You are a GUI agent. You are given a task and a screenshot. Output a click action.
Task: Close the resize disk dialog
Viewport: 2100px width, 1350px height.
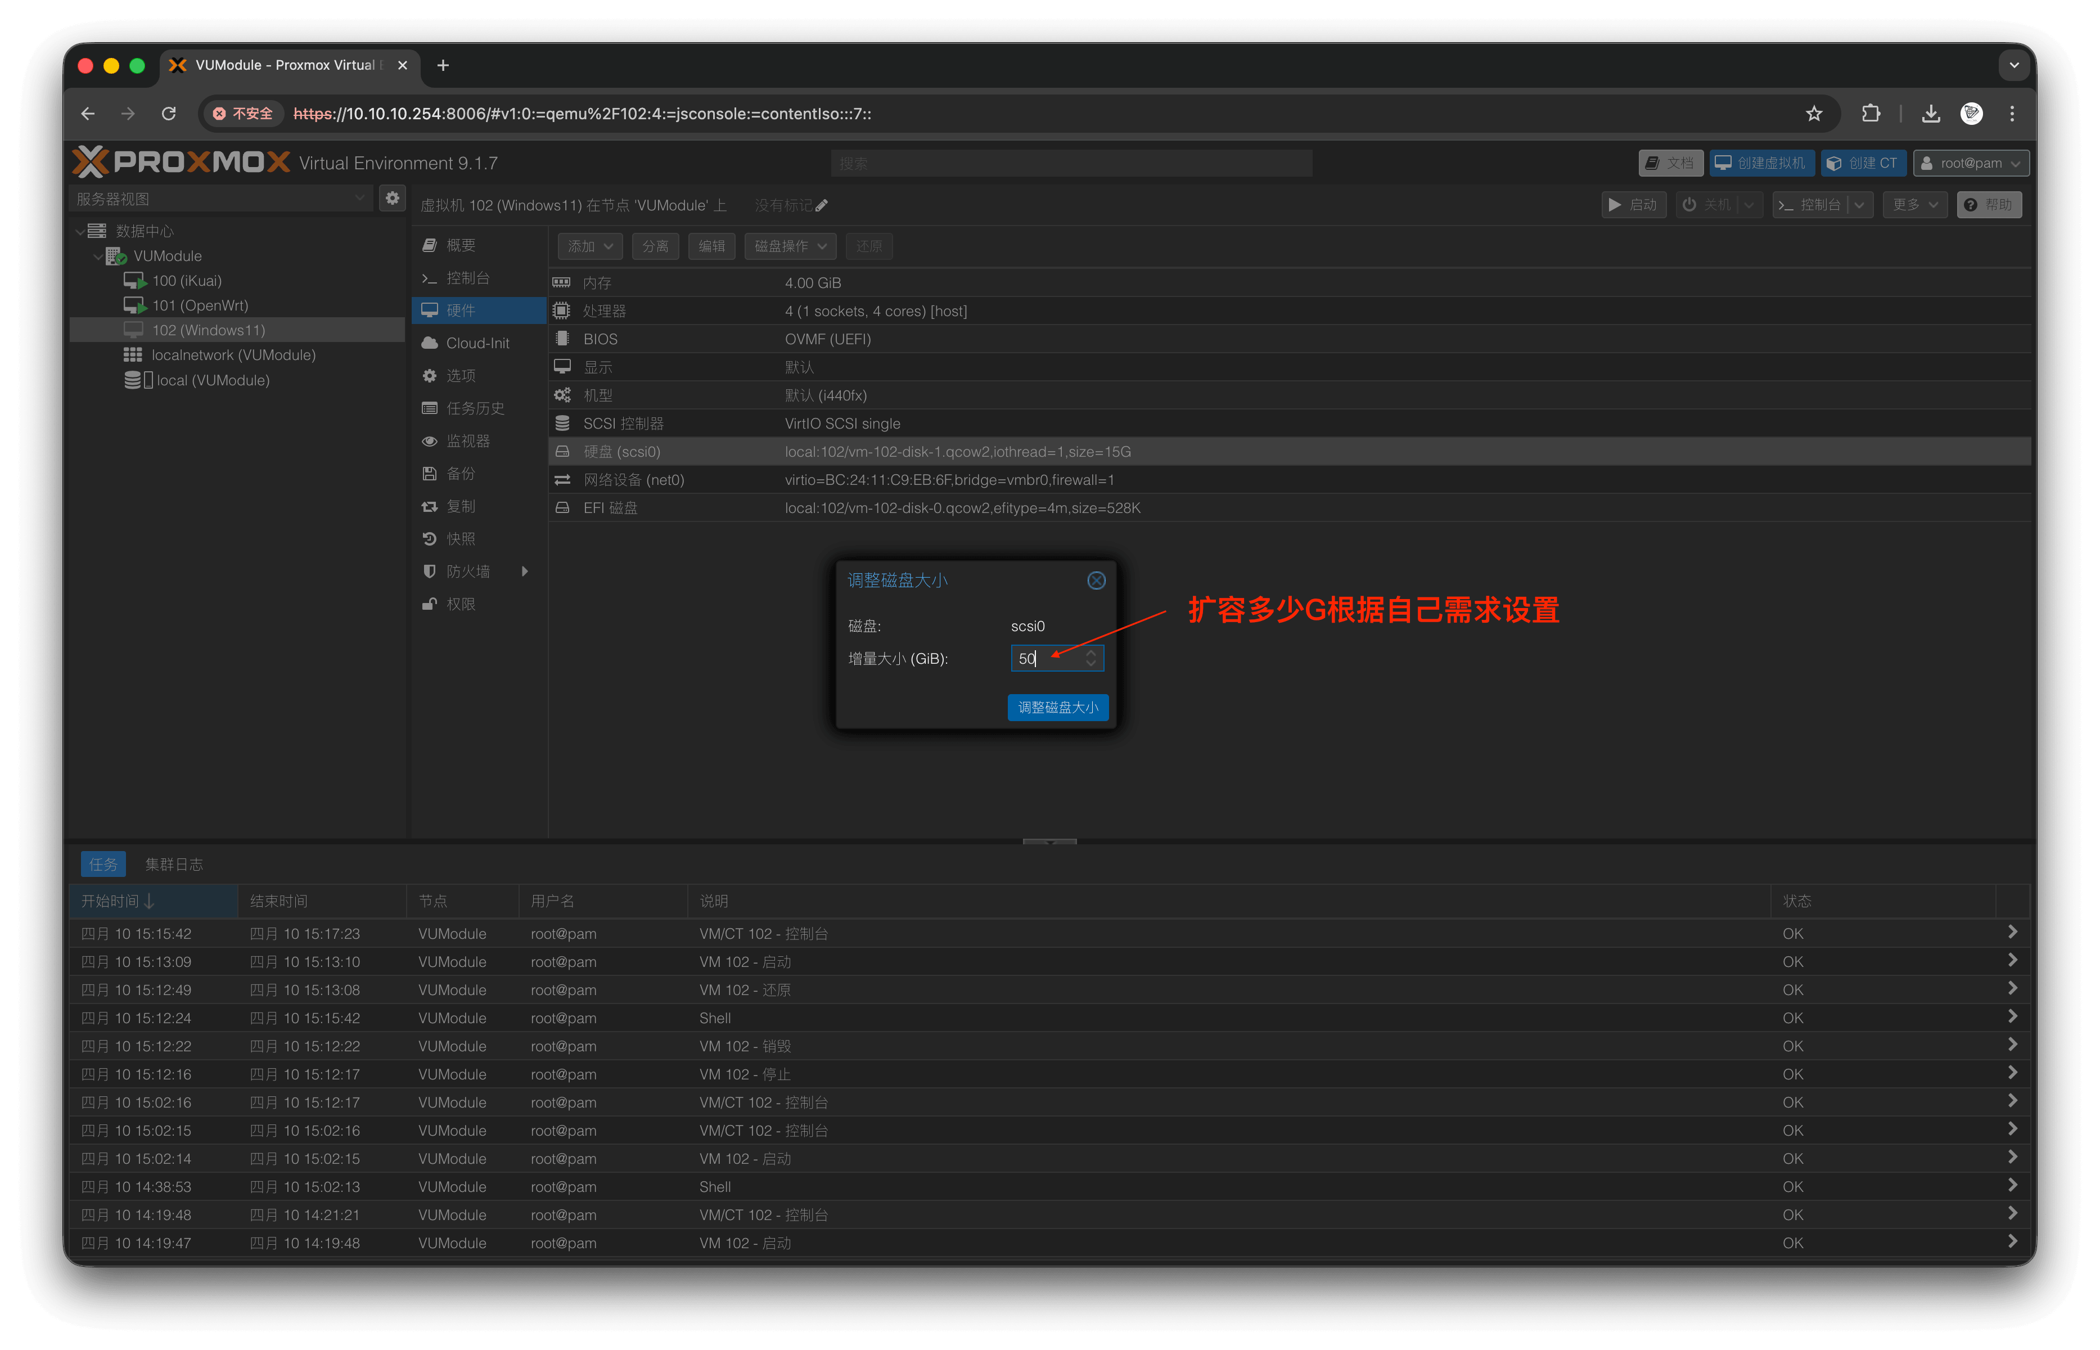[x=1096, y=580]
